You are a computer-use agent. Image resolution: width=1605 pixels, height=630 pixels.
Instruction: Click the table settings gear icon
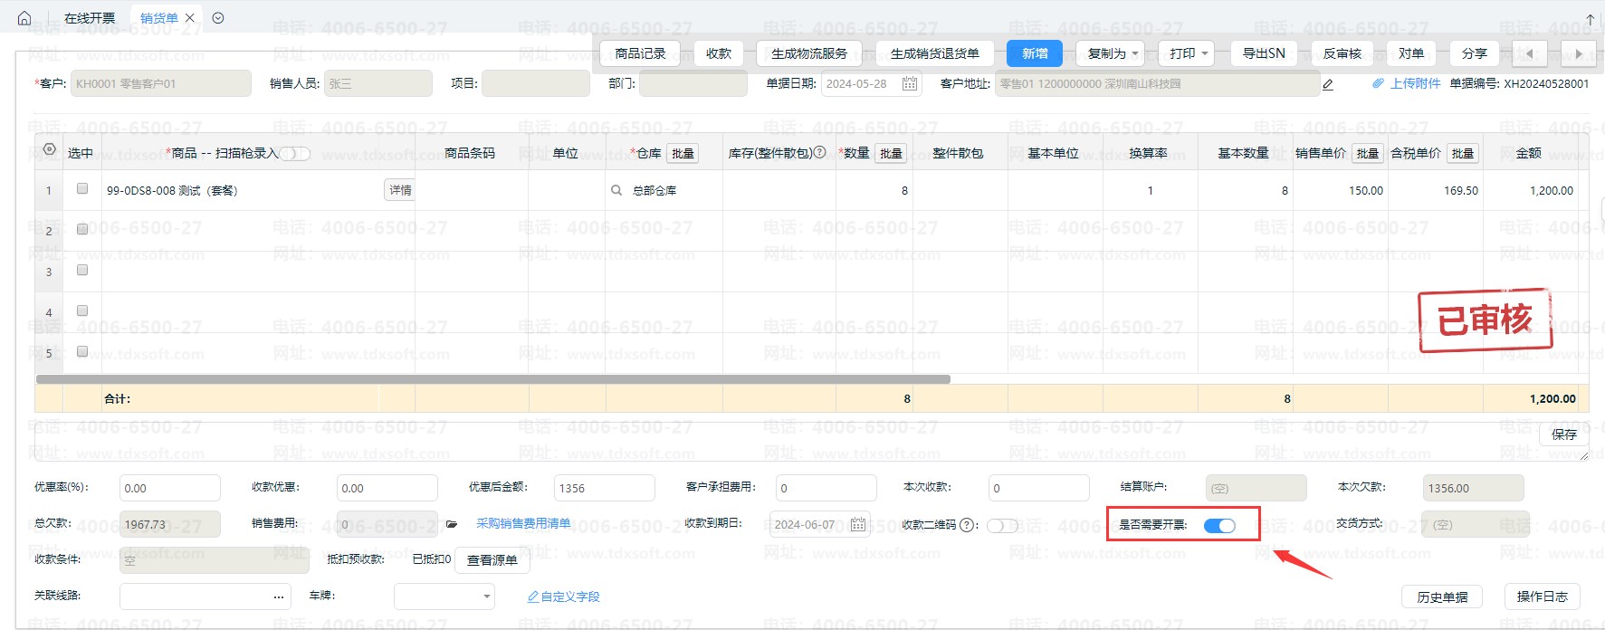point(50,149)
